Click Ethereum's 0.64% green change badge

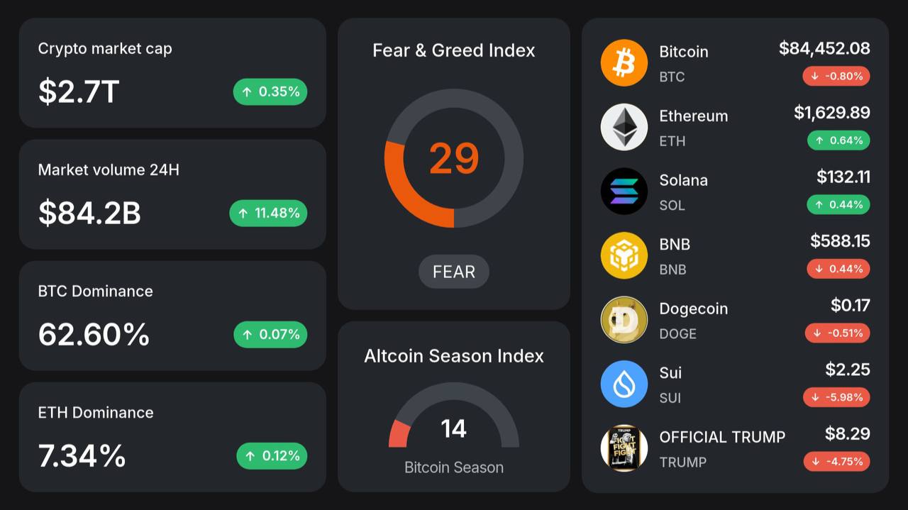(838, 140)
